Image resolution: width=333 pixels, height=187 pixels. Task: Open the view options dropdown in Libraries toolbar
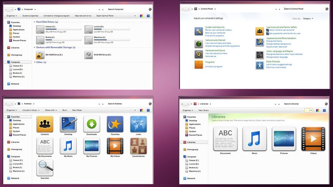[311, 110]
